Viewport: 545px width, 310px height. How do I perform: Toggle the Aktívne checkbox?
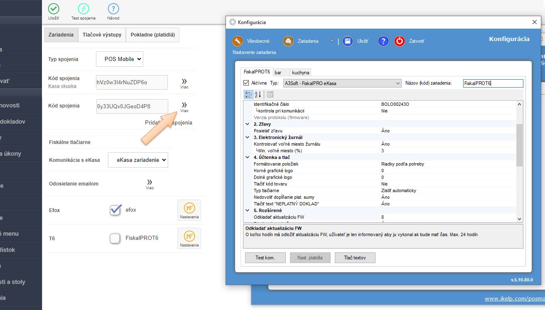click(246, 83)
